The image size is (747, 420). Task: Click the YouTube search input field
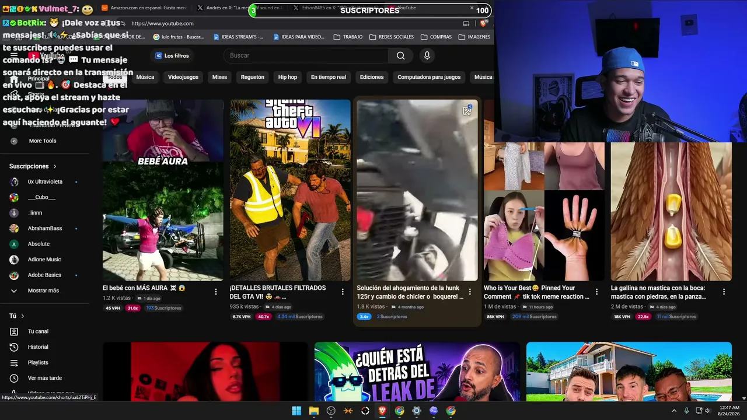click(x=306, y=55)
